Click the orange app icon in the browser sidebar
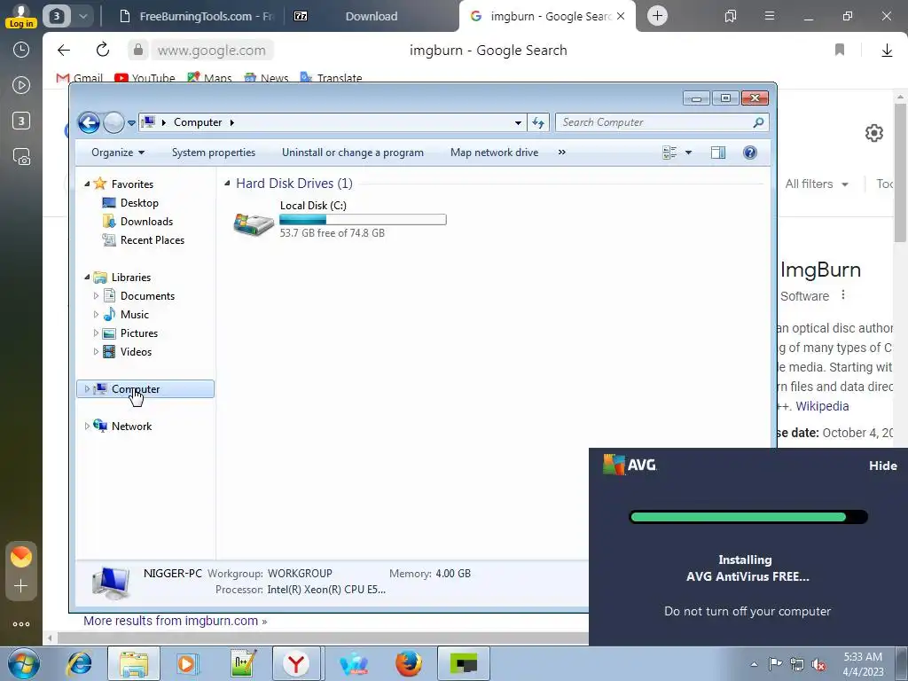The image size is (908, 681). pyautogui.click(x=21, y=557)
